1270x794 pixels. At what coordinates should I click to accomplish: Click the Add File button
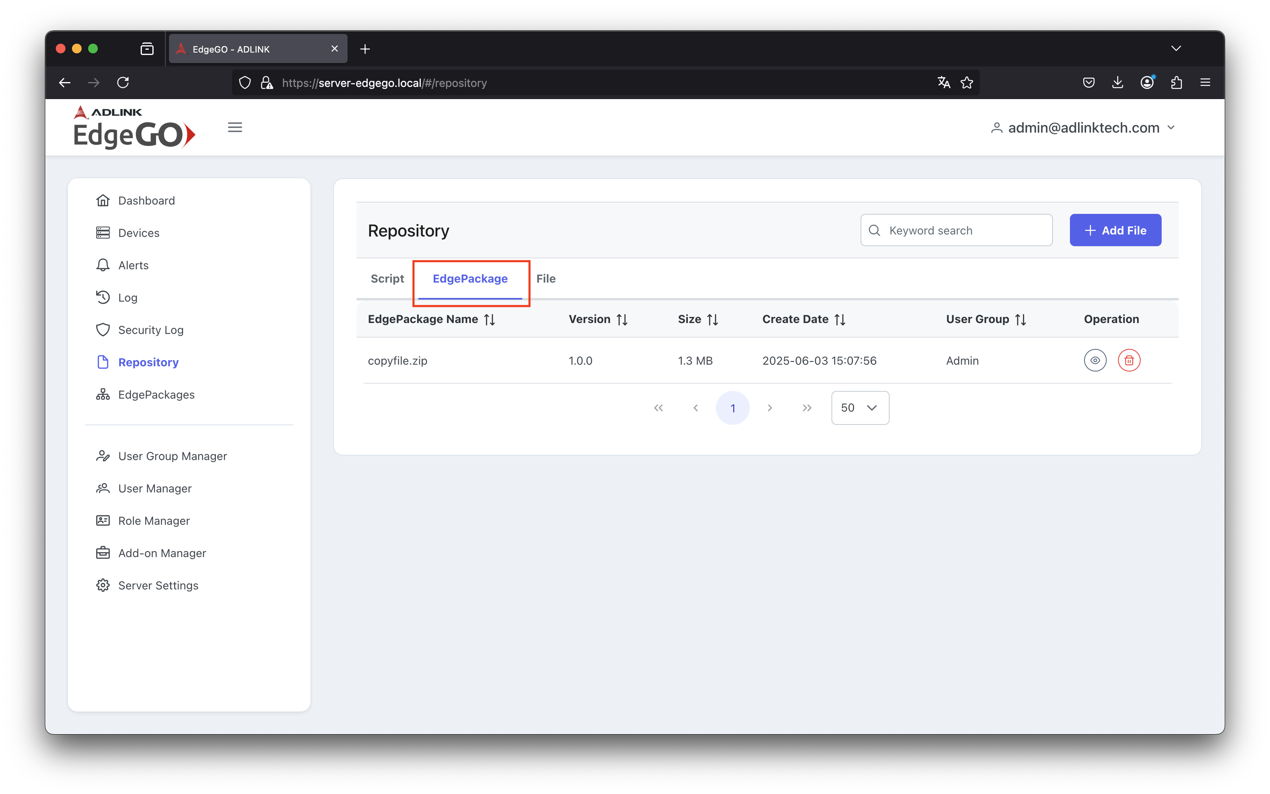click(1115, 230)
